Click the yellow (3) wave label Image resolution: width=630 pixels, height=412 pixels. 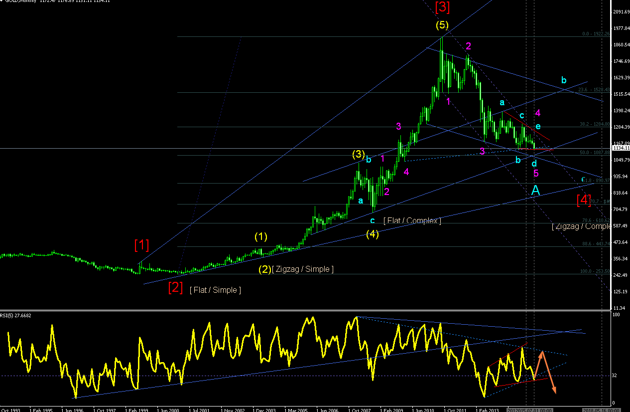[x=359, y=154]
